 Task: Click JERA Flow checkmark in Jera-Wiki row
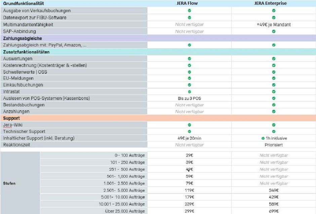tap(189, 125)
